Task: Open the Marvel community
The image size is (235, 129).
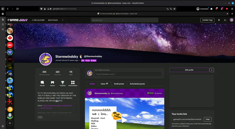Action: 10,45
